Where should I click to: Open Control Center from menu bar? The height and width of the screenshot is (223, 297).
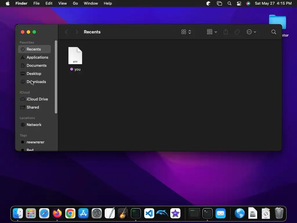[x=239, y=3]
